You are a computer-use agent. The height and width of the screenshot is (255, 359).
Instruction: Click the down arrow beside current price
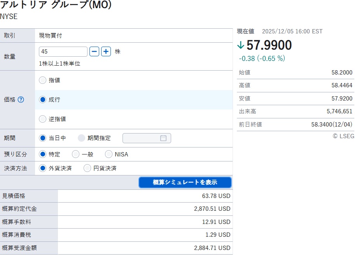click(241, 45)
